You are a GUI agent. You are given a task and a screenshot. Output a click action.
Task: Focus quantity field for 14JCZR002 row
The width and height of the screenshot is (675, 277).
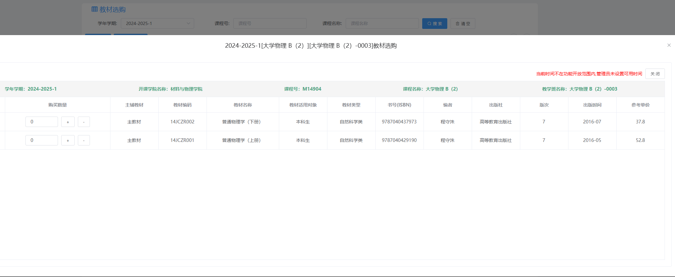tap(42, 122)
